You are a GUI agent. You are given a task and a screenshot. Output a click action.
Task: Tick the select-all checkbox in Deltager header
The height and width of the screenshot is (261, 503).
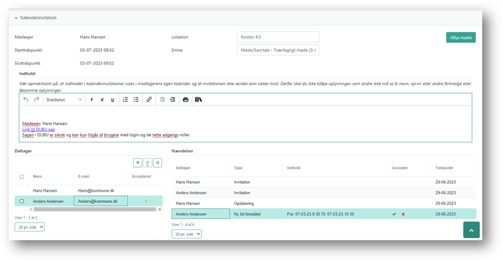pos(22,177)
